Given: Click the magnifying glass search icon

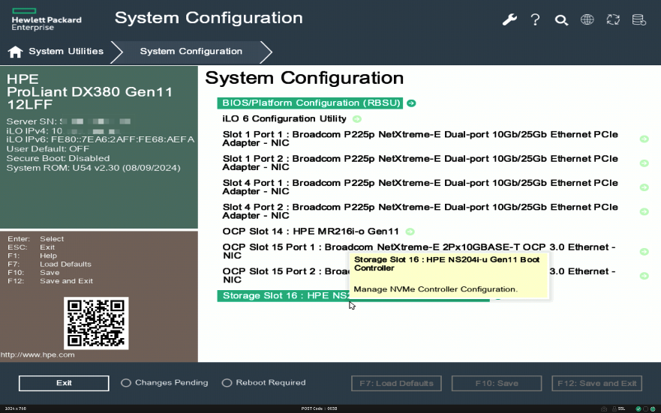Looking at the screenshot, I should point(561,19).
